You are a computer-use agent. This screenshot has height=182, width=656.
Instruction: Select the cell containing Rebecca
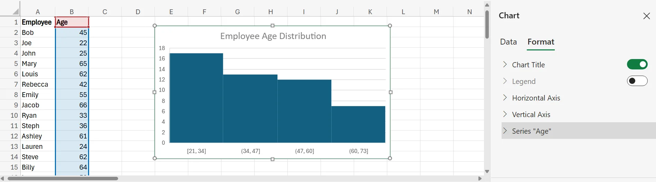point(38,84)
